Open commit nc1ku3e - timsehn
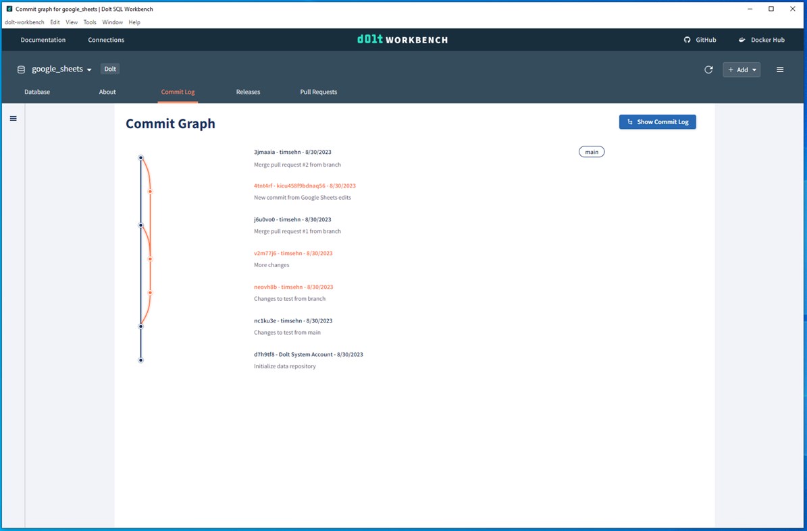Image resolution: width=807 pixels, height=531 pixels. point(293,320)
